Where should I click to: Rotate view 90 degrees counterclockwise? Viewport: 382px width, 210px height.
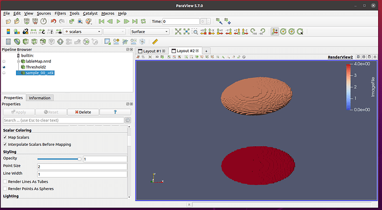coord(262,32)
